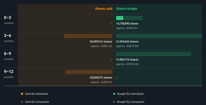Click the orange sold bar for 9–12 months
Screen dimensions: 206x105
pyautogui.click(x=89, y=72)
